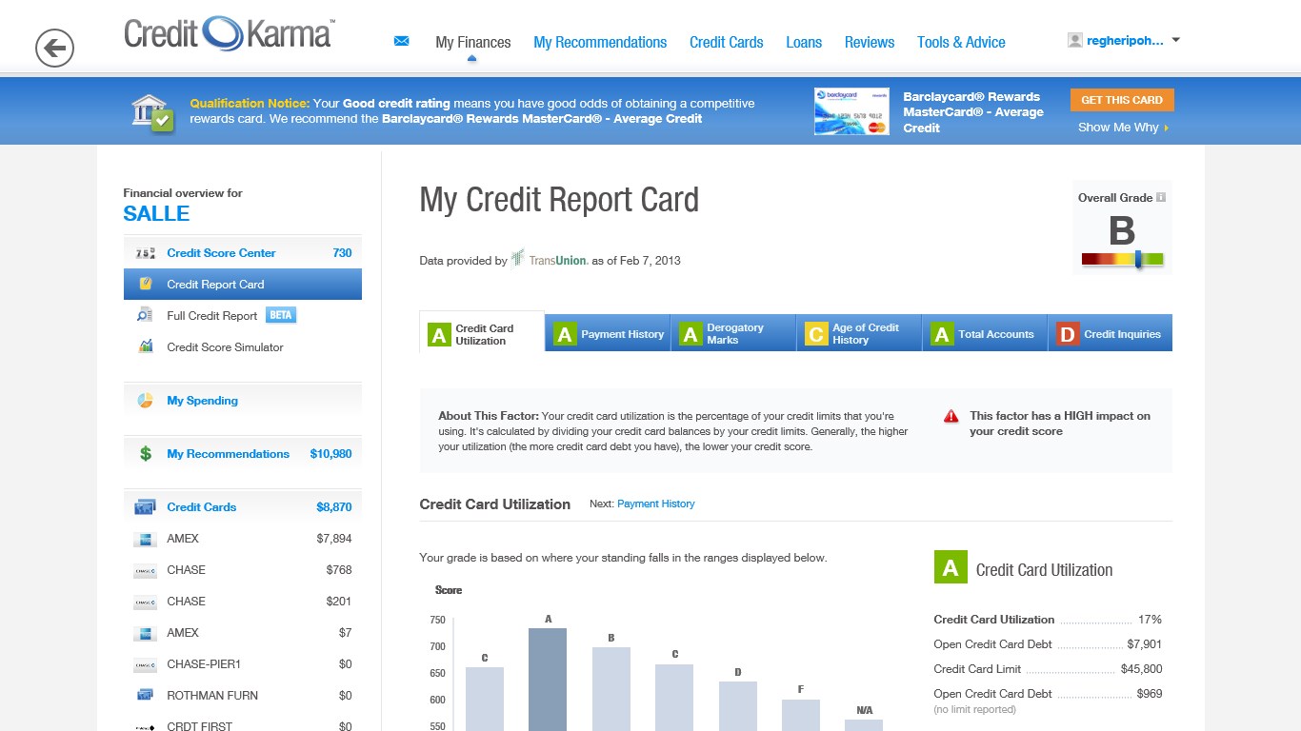Click the large A grade badge beside Credit Card Utilization heading
1301x731 pixels.
[951, 567]
